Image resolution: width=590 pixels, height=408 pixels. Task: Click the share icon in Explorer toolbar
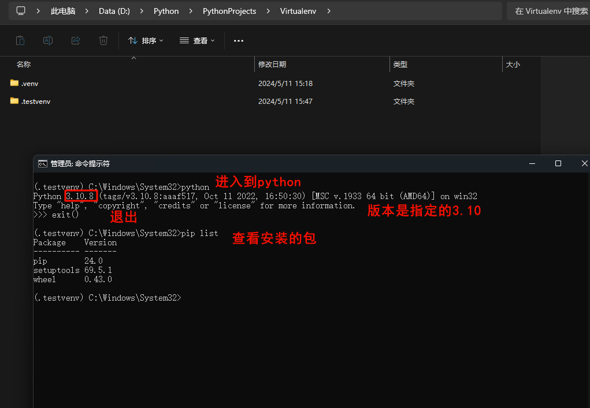tap(76, 40)
